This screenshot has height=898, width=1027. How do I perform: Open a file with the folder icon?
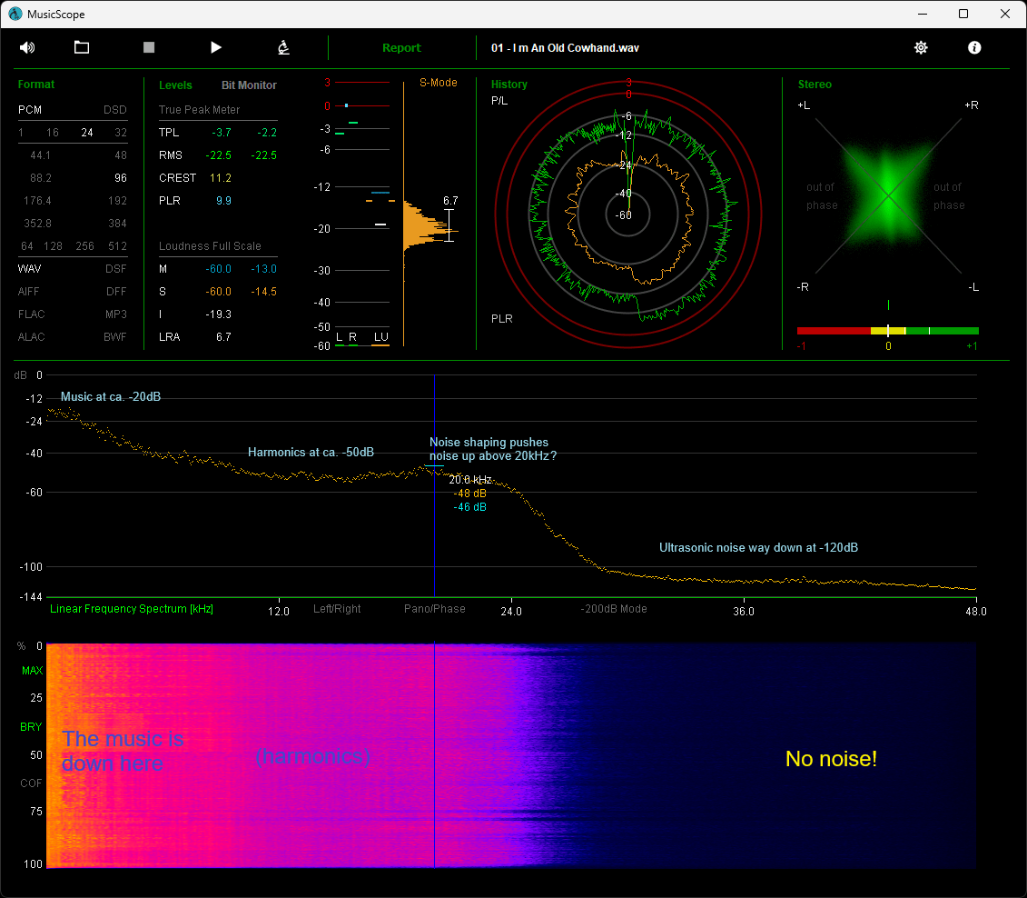[81, 47]
